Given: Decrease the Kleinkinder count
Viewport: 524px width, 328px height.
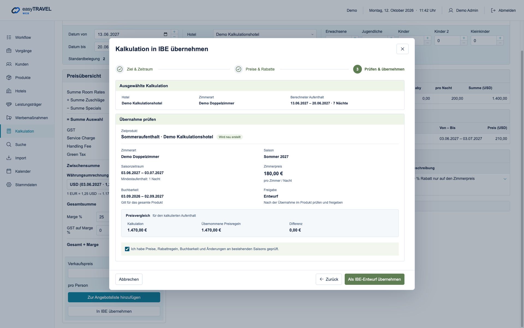Looking at the screenshot, I should coord(500,43).
